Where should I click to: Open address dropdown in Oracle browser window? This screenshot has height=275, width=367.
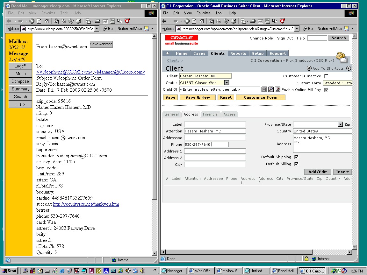[297, 29]
